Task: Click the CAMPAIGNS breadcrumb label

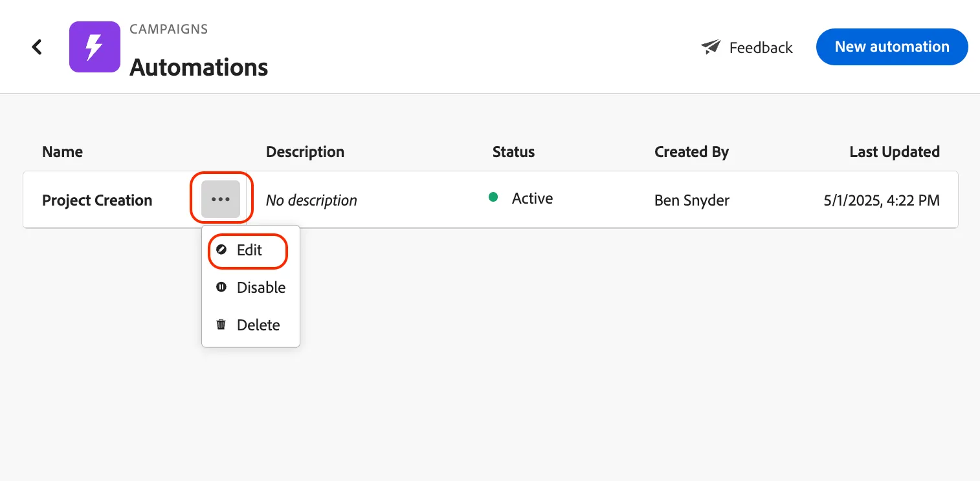Action: [169, 29]
